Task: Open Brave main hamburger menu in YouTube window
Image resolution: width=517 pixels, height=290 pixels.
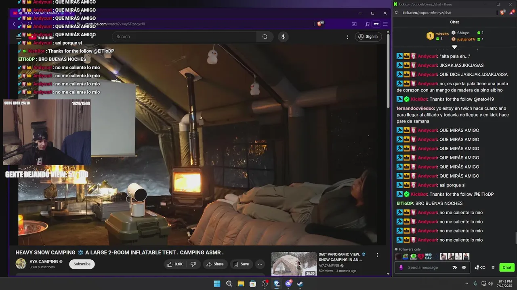Action: coord(385,24)
